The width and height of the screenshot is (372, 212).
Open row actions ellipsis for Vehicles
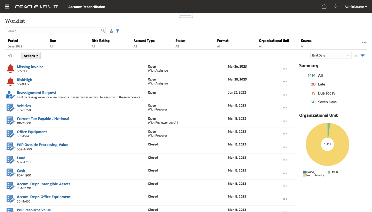pos(284,108)
